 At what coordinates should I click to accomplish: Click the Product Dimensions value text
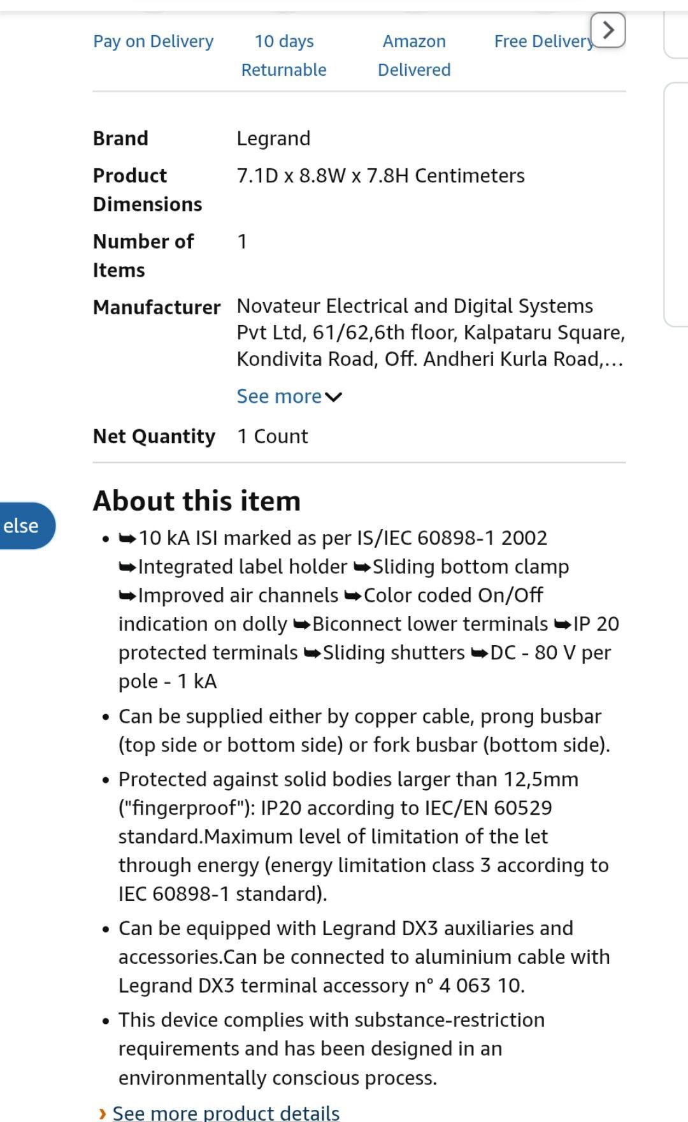381,175
